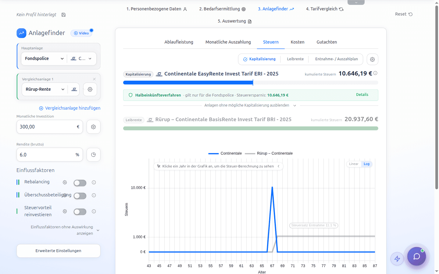Go to step 3 Anlagefinder
Screen dimensions: 439x274
276,9
